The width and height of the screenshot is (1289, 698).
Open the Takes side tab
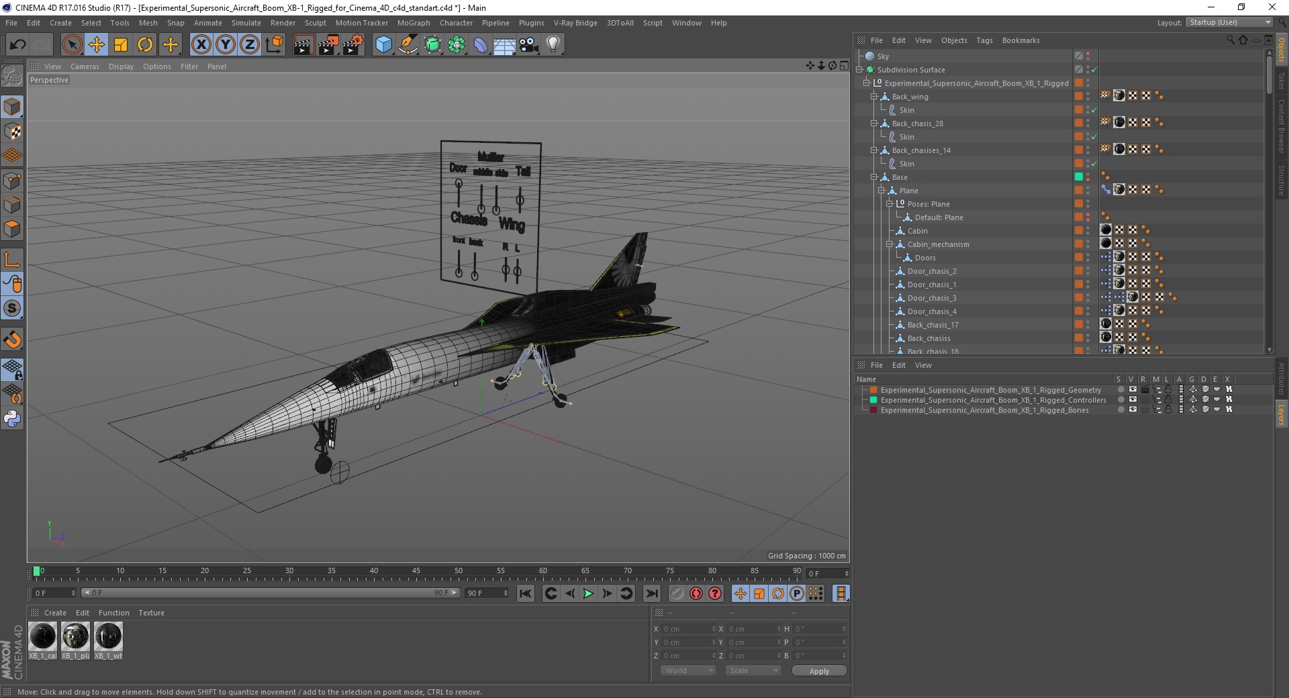[x=1281, y=81]
